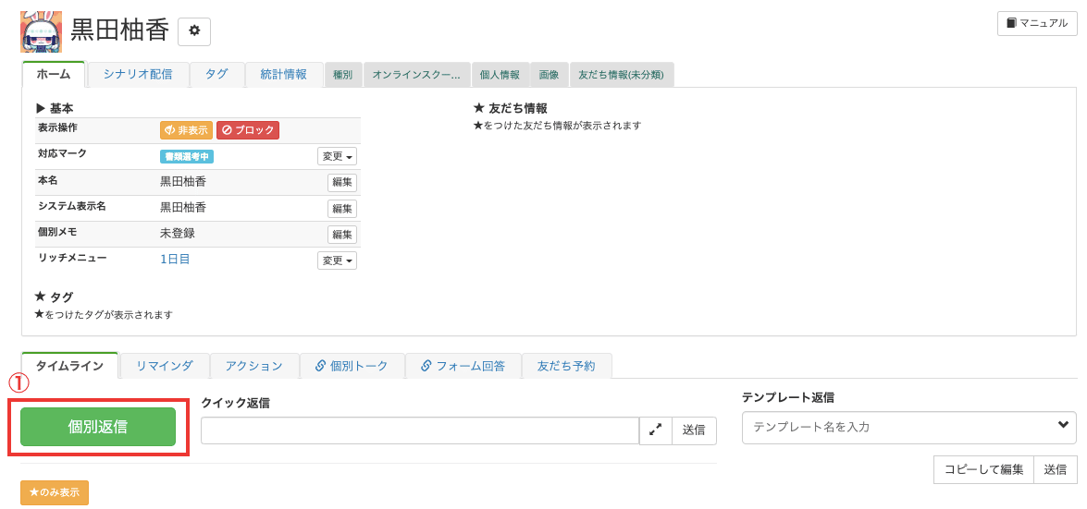Open the 統計情報 tab

pos(283,75)
